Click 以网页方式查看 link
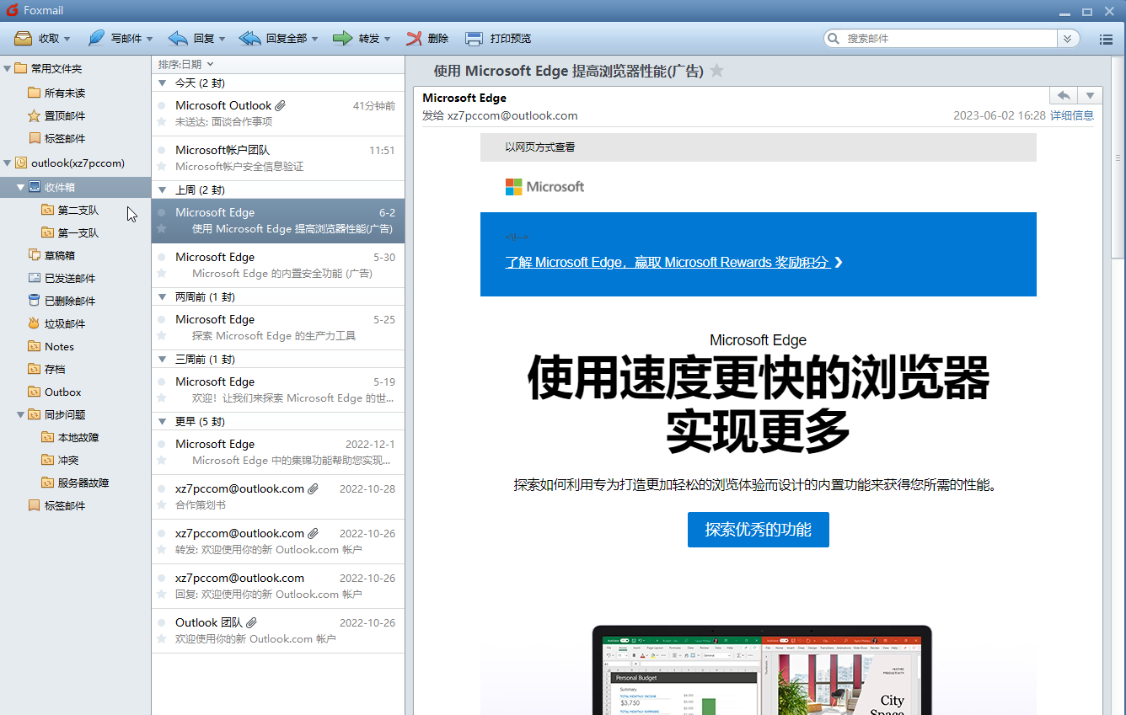The image size is (1126, 715). pos(540,147)
